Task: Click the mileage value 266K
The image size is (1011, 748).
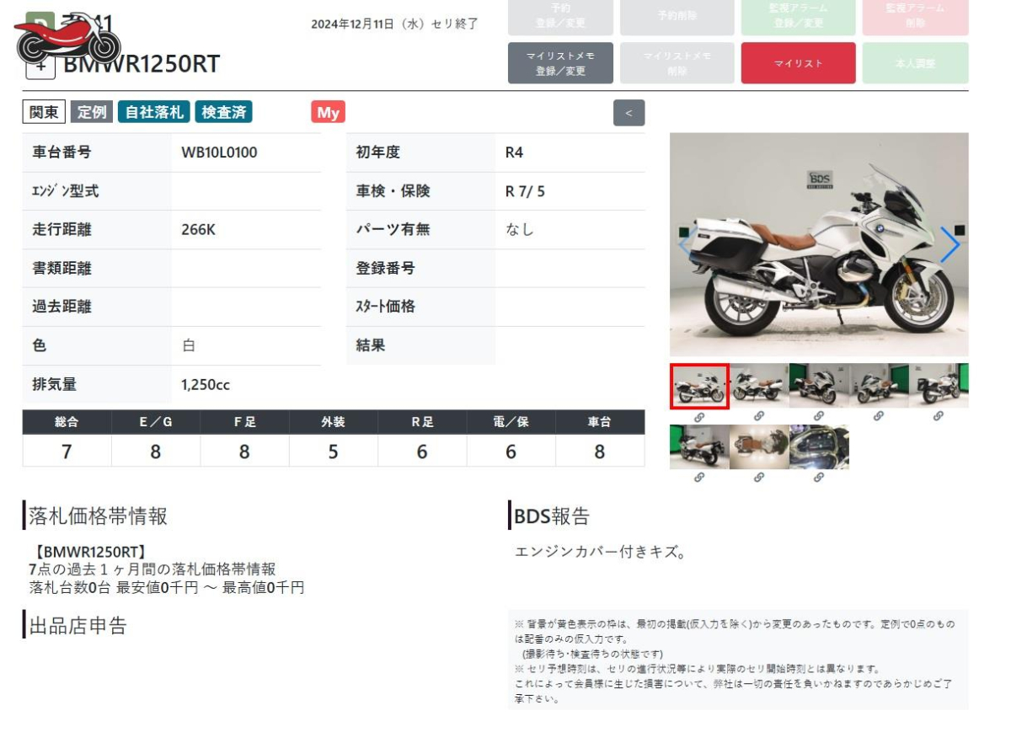Action: tap(198, 230)
